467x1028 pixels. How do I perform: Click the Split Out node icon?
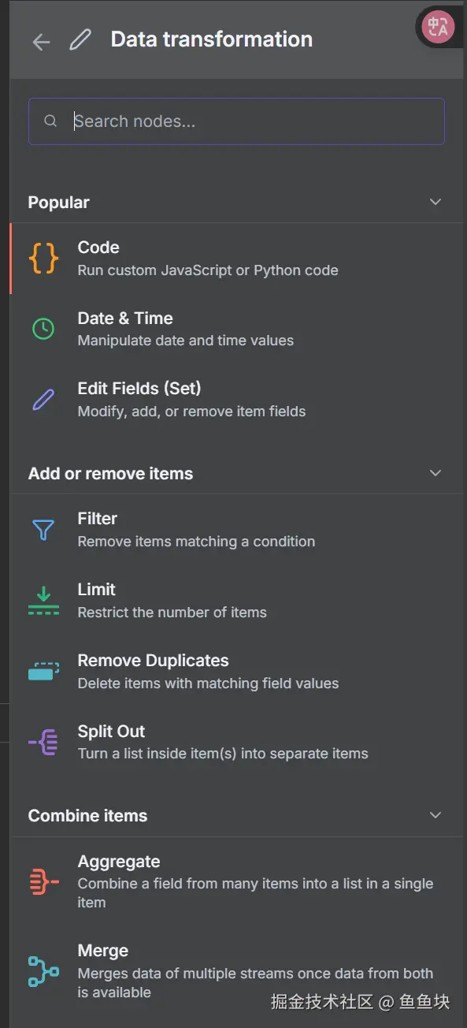43,743
